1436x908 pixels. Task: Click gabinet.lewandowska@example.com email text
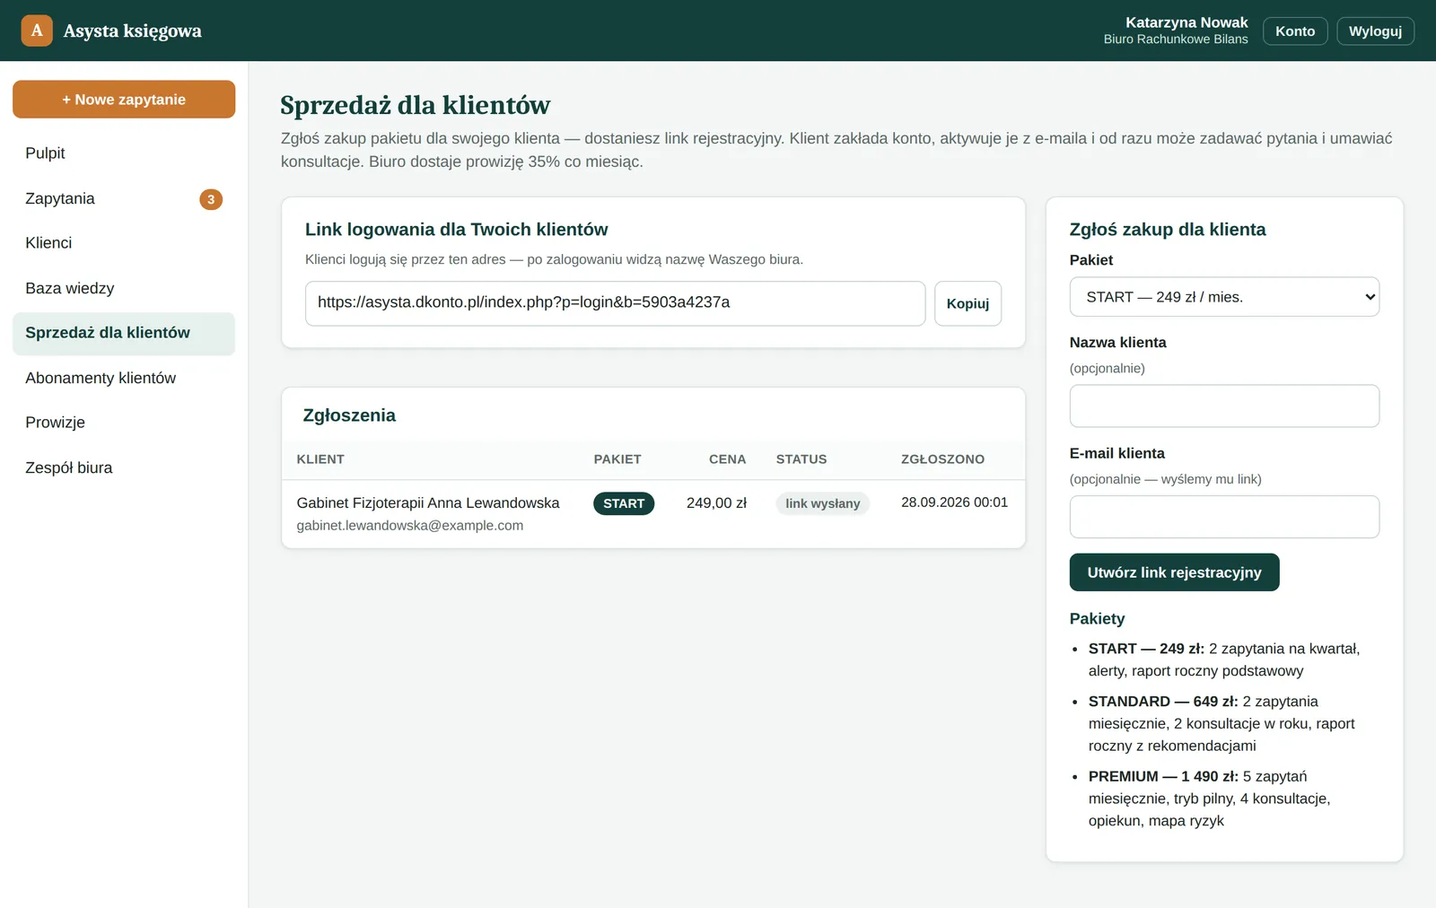coord(409,526)
